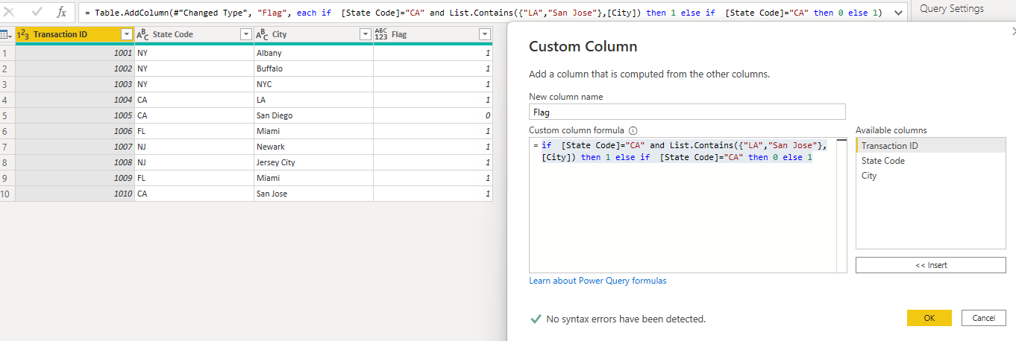Select the Transaction ID column header

coord(75,34)
